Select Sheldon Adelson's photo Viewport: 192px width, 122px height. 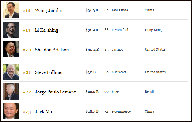tap(11, 50)
